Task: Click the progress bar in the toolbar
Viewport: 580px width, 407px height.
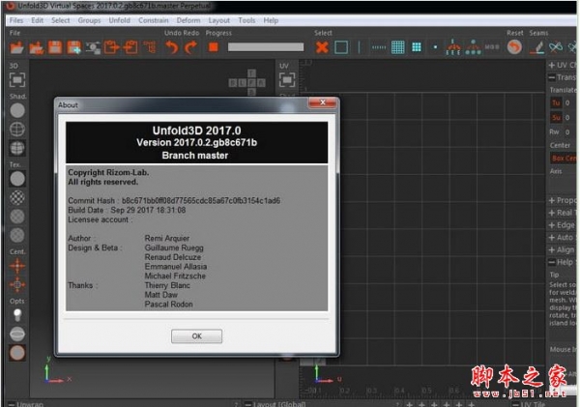Action: (x=266, y=47)
